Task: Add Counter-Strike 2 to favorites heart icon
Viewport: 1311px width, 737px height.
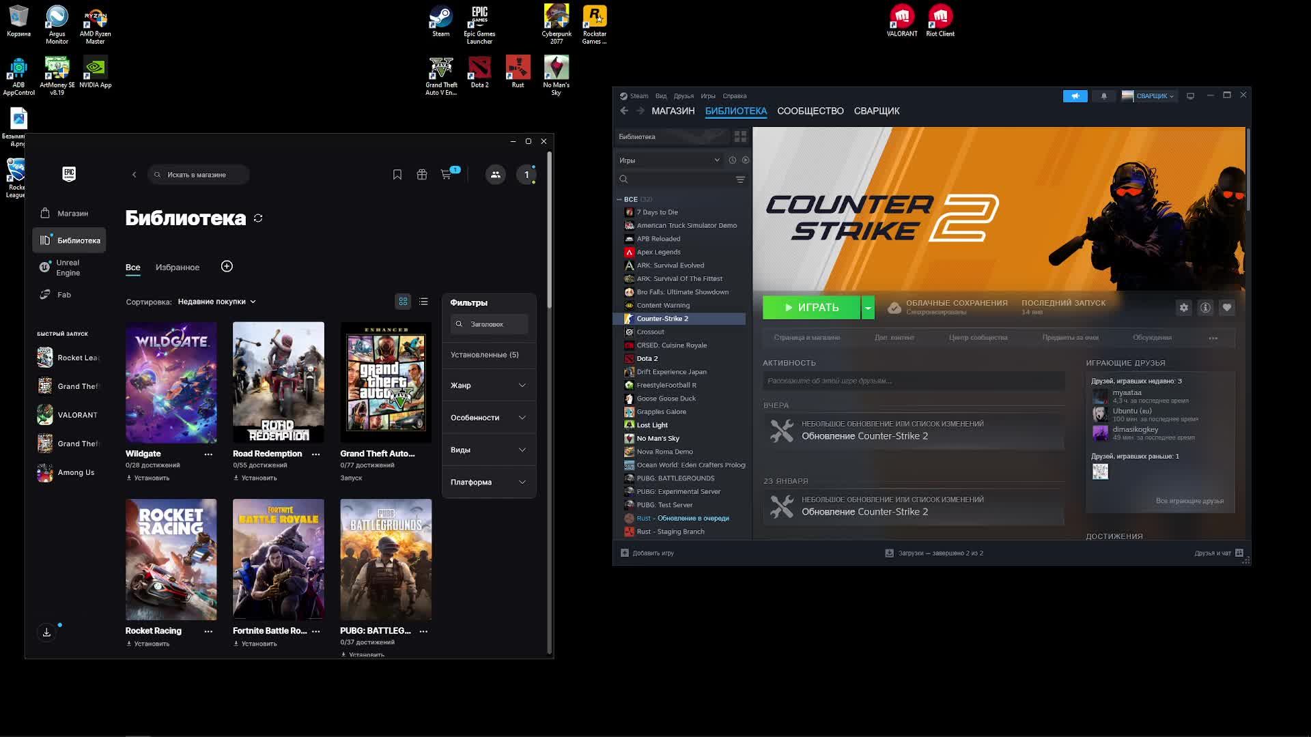Action: [x=1227, y=308]
